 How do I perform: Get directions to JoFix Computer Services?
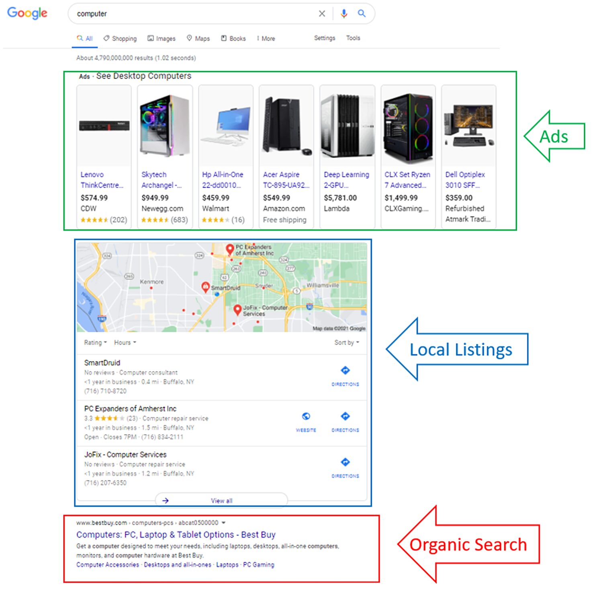(x=345, y=468)
